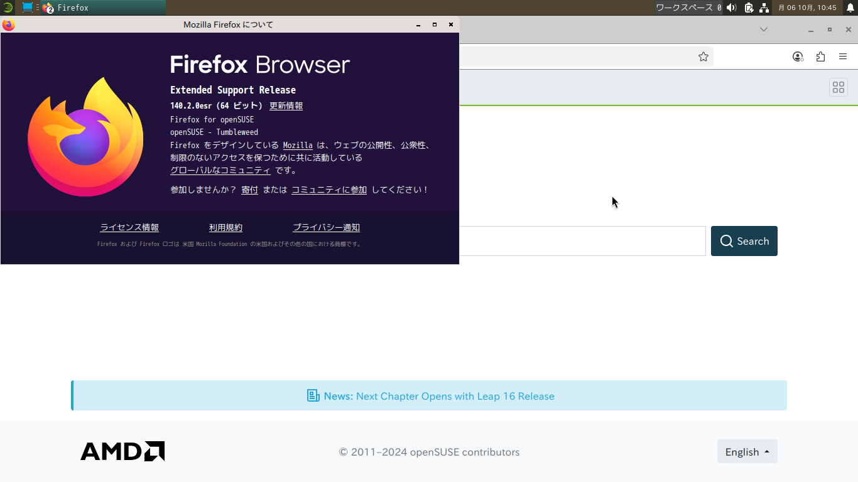Click the search input field beside Search button
This screenshot has height=482, width=858.
click(x=582, y=241)
